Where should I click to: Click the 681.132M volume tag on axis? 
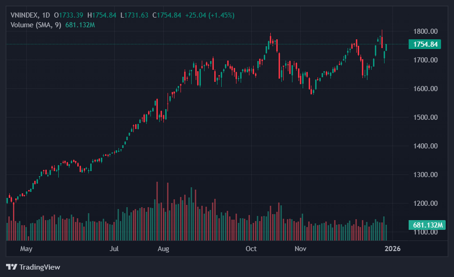point(426,225)
